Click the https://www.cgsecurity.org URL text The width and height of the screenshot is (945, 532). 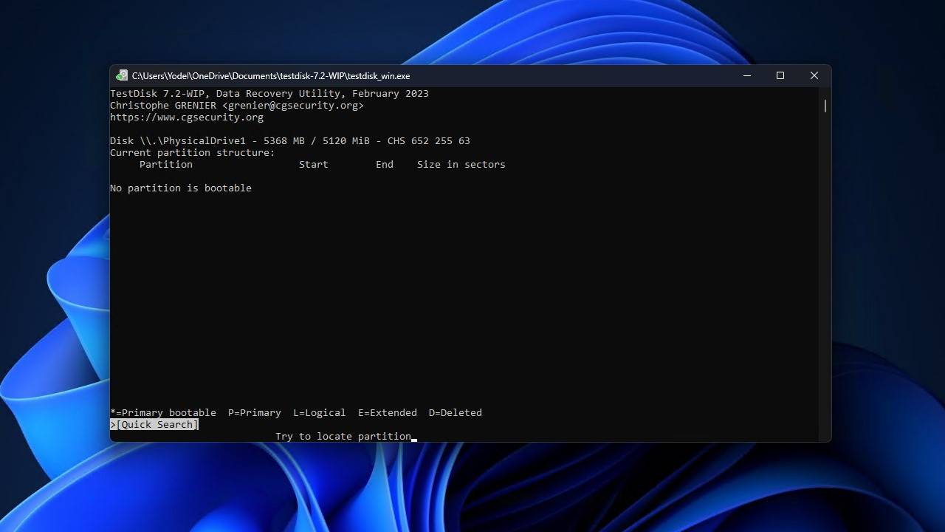point(187,117)
